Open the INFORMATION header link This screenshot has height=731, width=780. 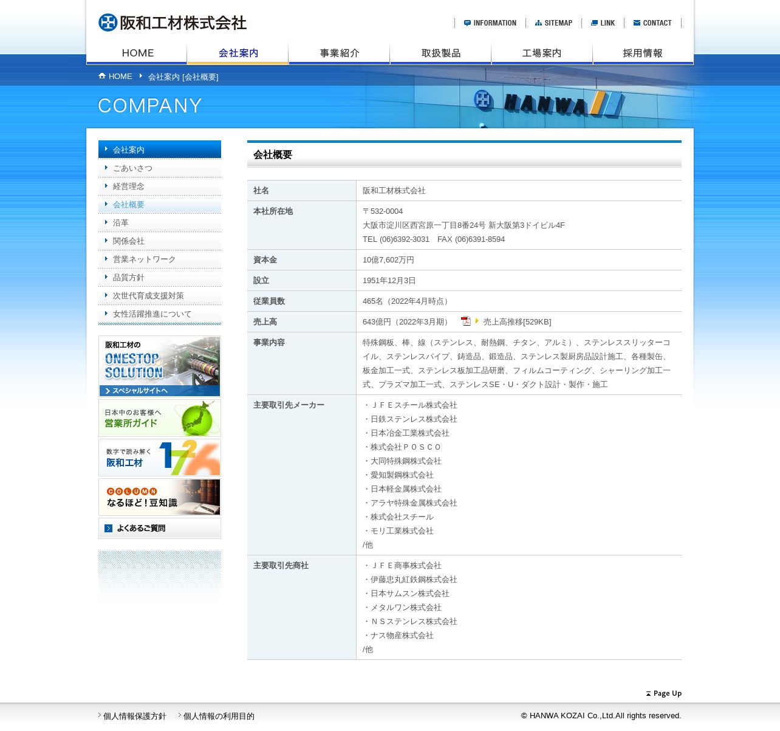[490, 23]
